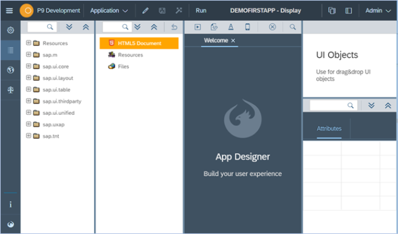
Task: Collapse all in object tree panel
Action: click(154, 27)
